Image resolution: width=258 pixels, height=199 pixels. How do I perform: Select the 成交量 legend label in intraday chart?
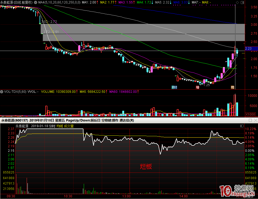tap(69, 126)
